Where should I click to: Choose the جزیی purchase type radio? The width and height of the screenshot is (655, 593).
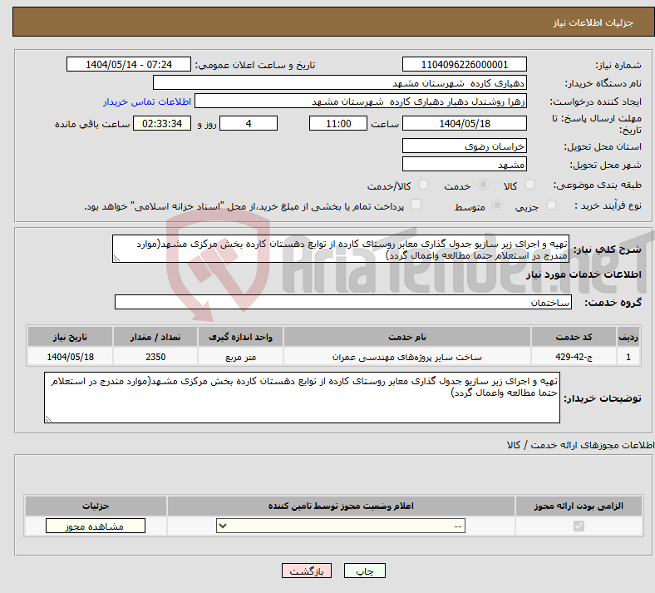tap(551, 205)
